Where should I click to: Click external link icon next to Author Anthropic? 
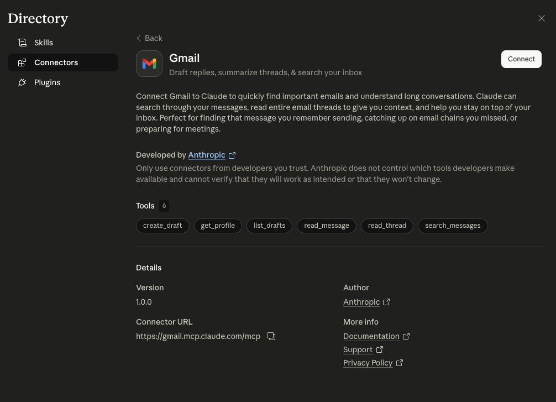click(x=386, y=302)
